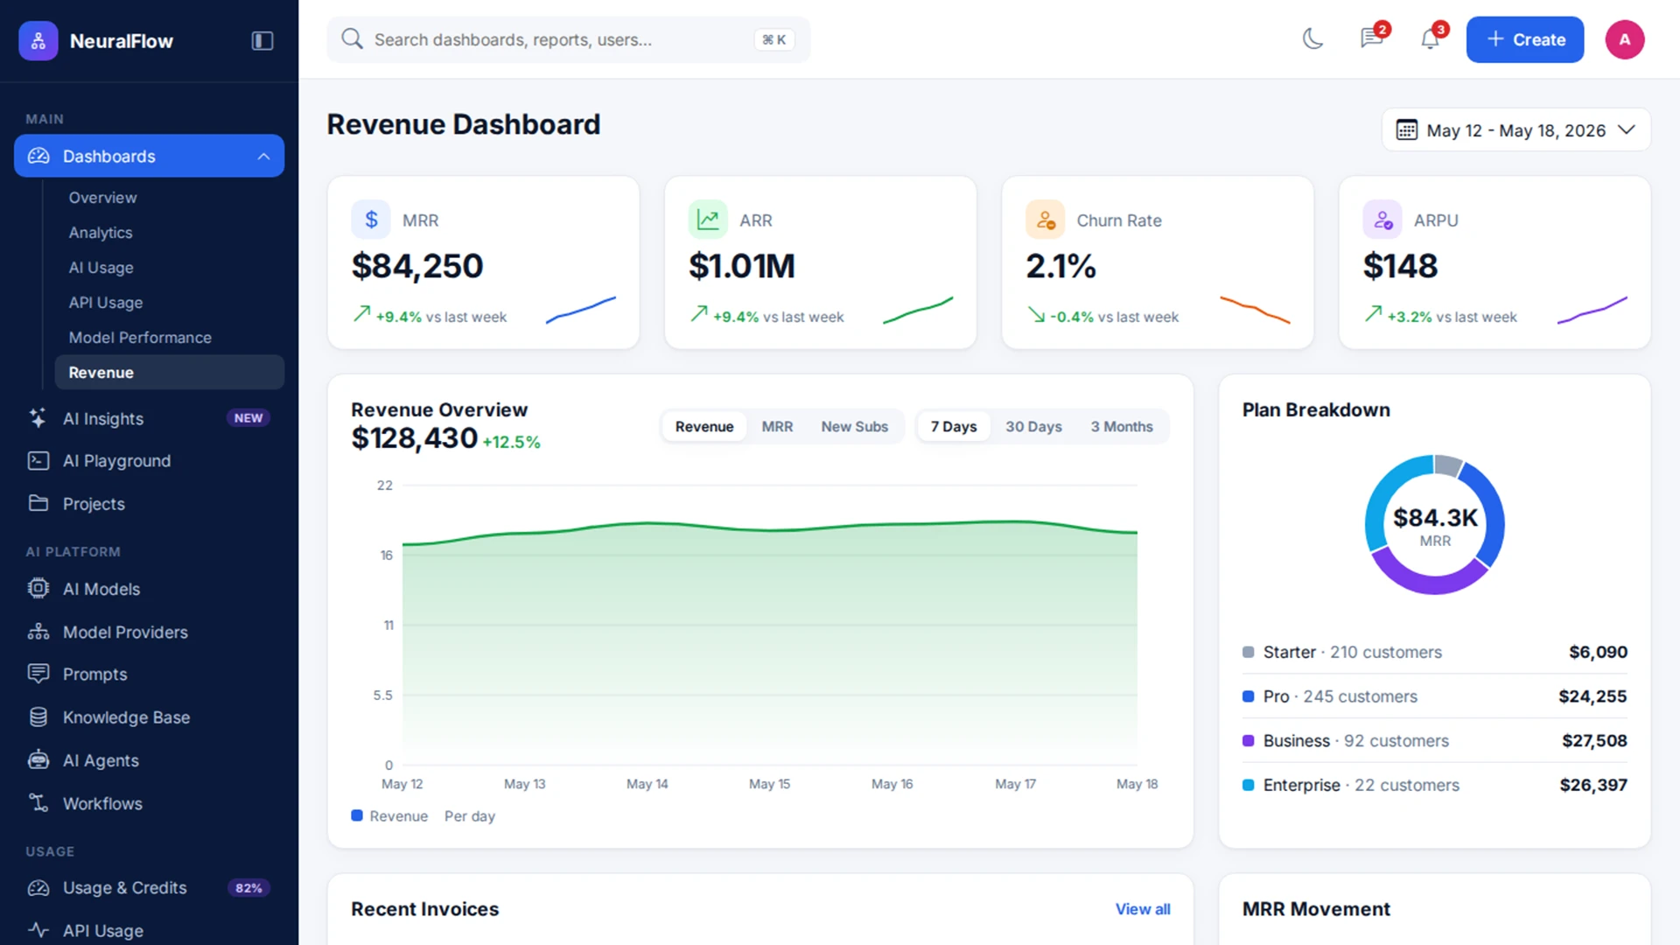Click the AI Playground terminal icon
The width and height of the screenshot is (1680, 945).
click(x=38, y=460)
